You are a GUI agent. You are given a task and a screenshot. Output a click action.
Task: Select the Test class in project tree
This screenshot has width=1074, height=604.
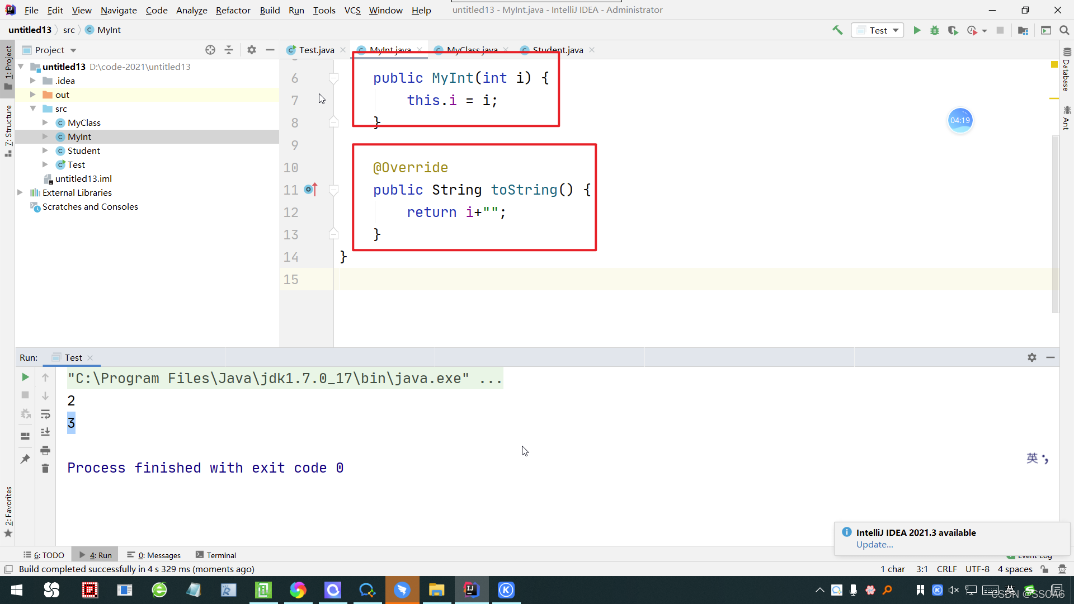tap(76, 164)
